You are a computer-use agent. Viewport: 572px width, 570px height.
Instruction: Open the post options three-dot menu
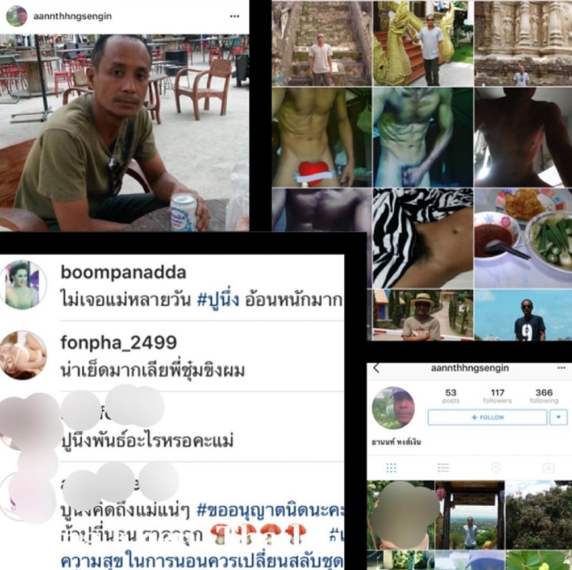(235, 16)
